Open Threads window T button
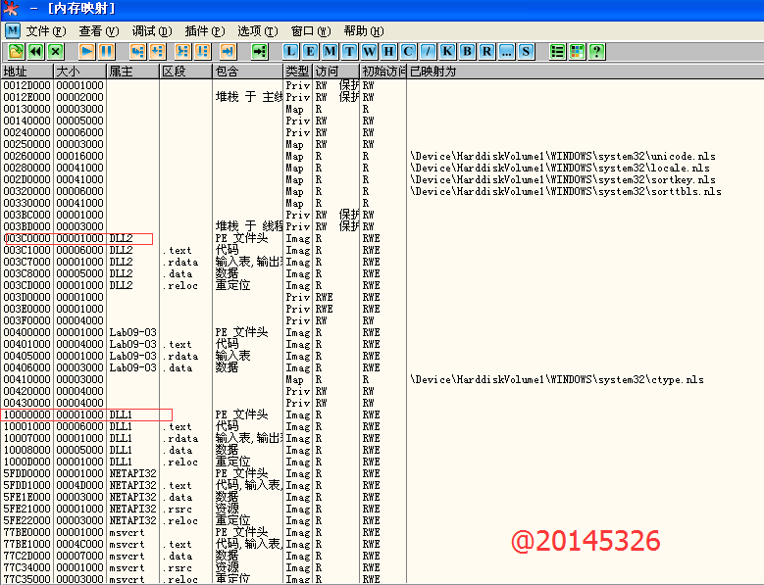764x585 pixels. pyautogui.click(x=350, y=51)
